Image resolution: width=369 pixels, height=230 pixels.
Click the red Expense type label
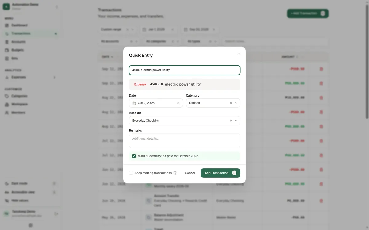click(x=140, y=84)
